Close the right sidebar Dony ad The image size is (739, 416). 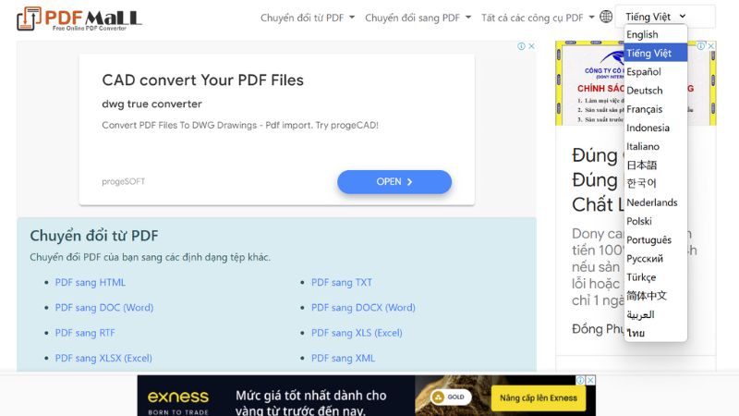tap(711, 45)
